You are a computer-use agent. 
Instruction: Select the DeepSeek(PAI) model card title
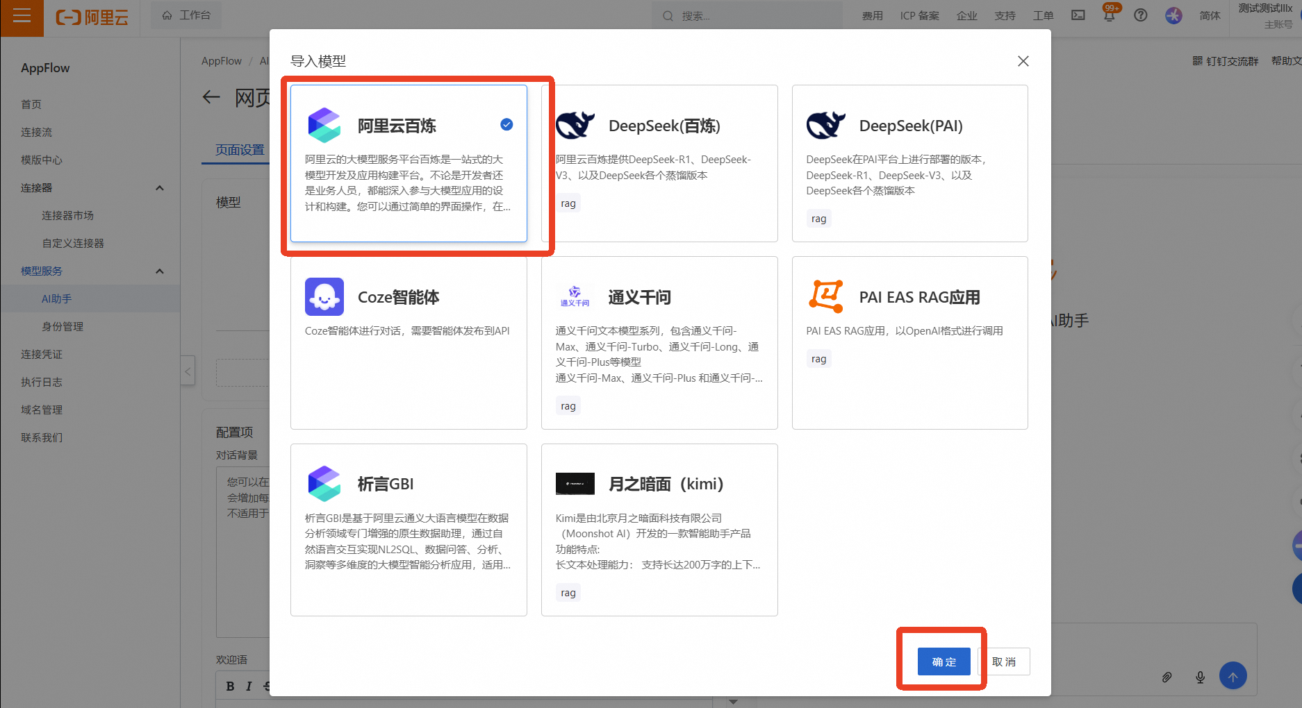pyautogui.click(x=911, y=126)
